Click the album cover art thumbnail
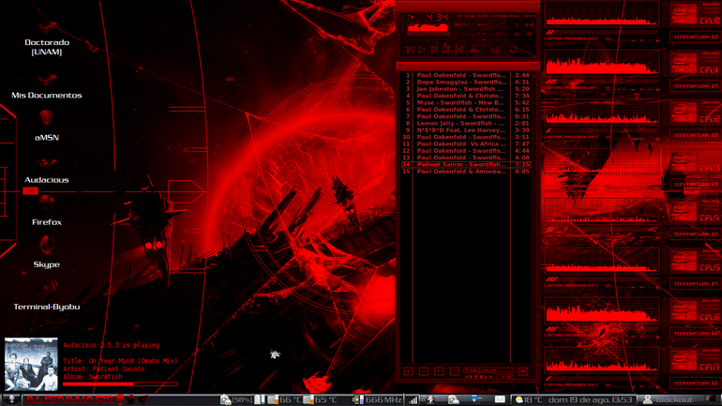The height and width of the screenshot is (406, 722). (31, 364)
